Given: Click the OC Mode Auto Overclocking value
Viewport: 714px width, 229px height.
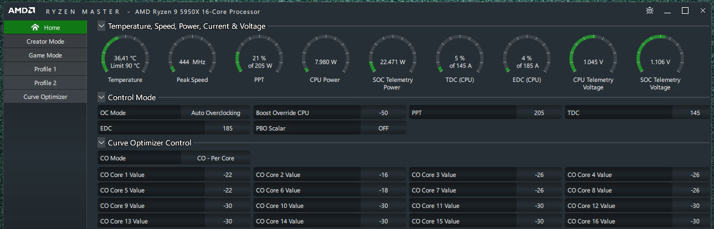Looking at the screenshot, I should [215, 113].
